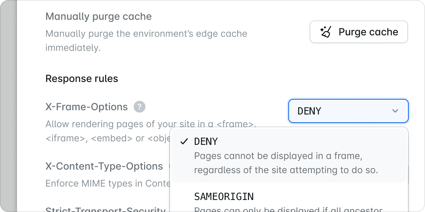Image resolution: width=425 pixels, height=212 pixels.
Task: Click the Response rules section heading
Action: tap(82, 78)
